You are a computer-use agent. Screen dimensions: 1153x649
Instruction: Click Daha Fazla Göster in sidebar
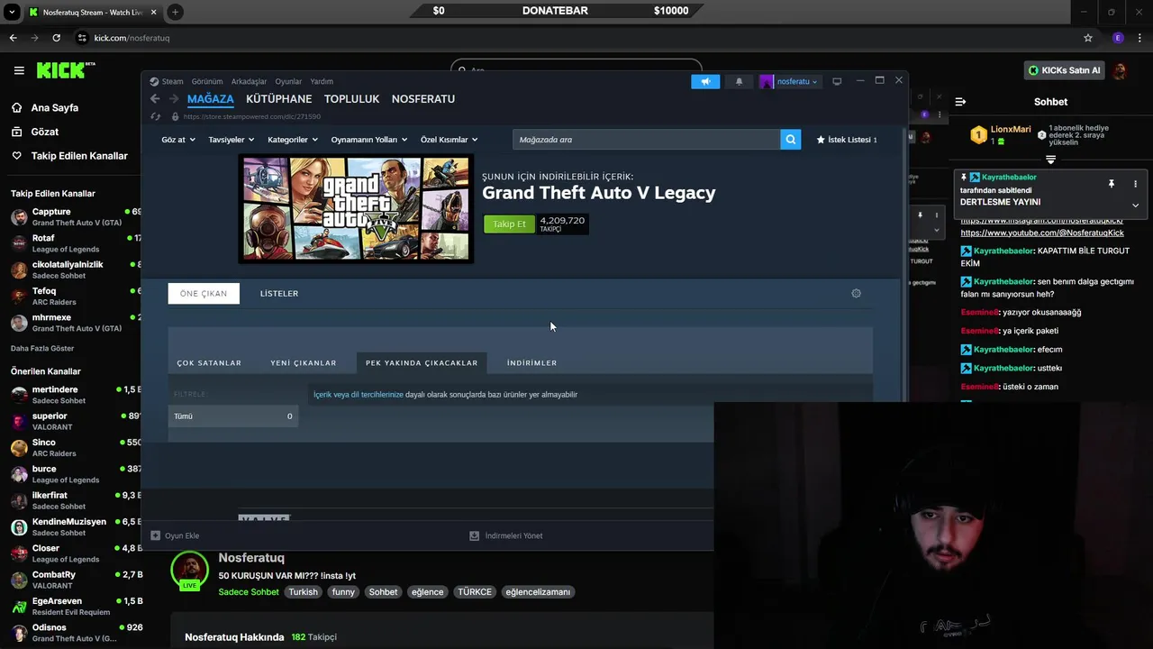click(x=42, y=348)
